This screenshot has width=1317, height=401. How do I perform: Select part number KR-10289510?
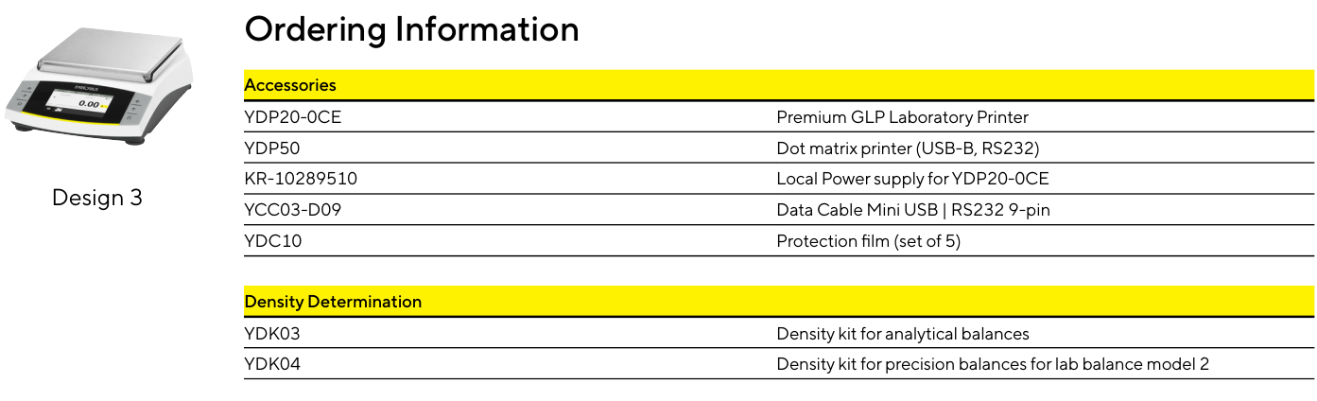(x=301, y=179)
